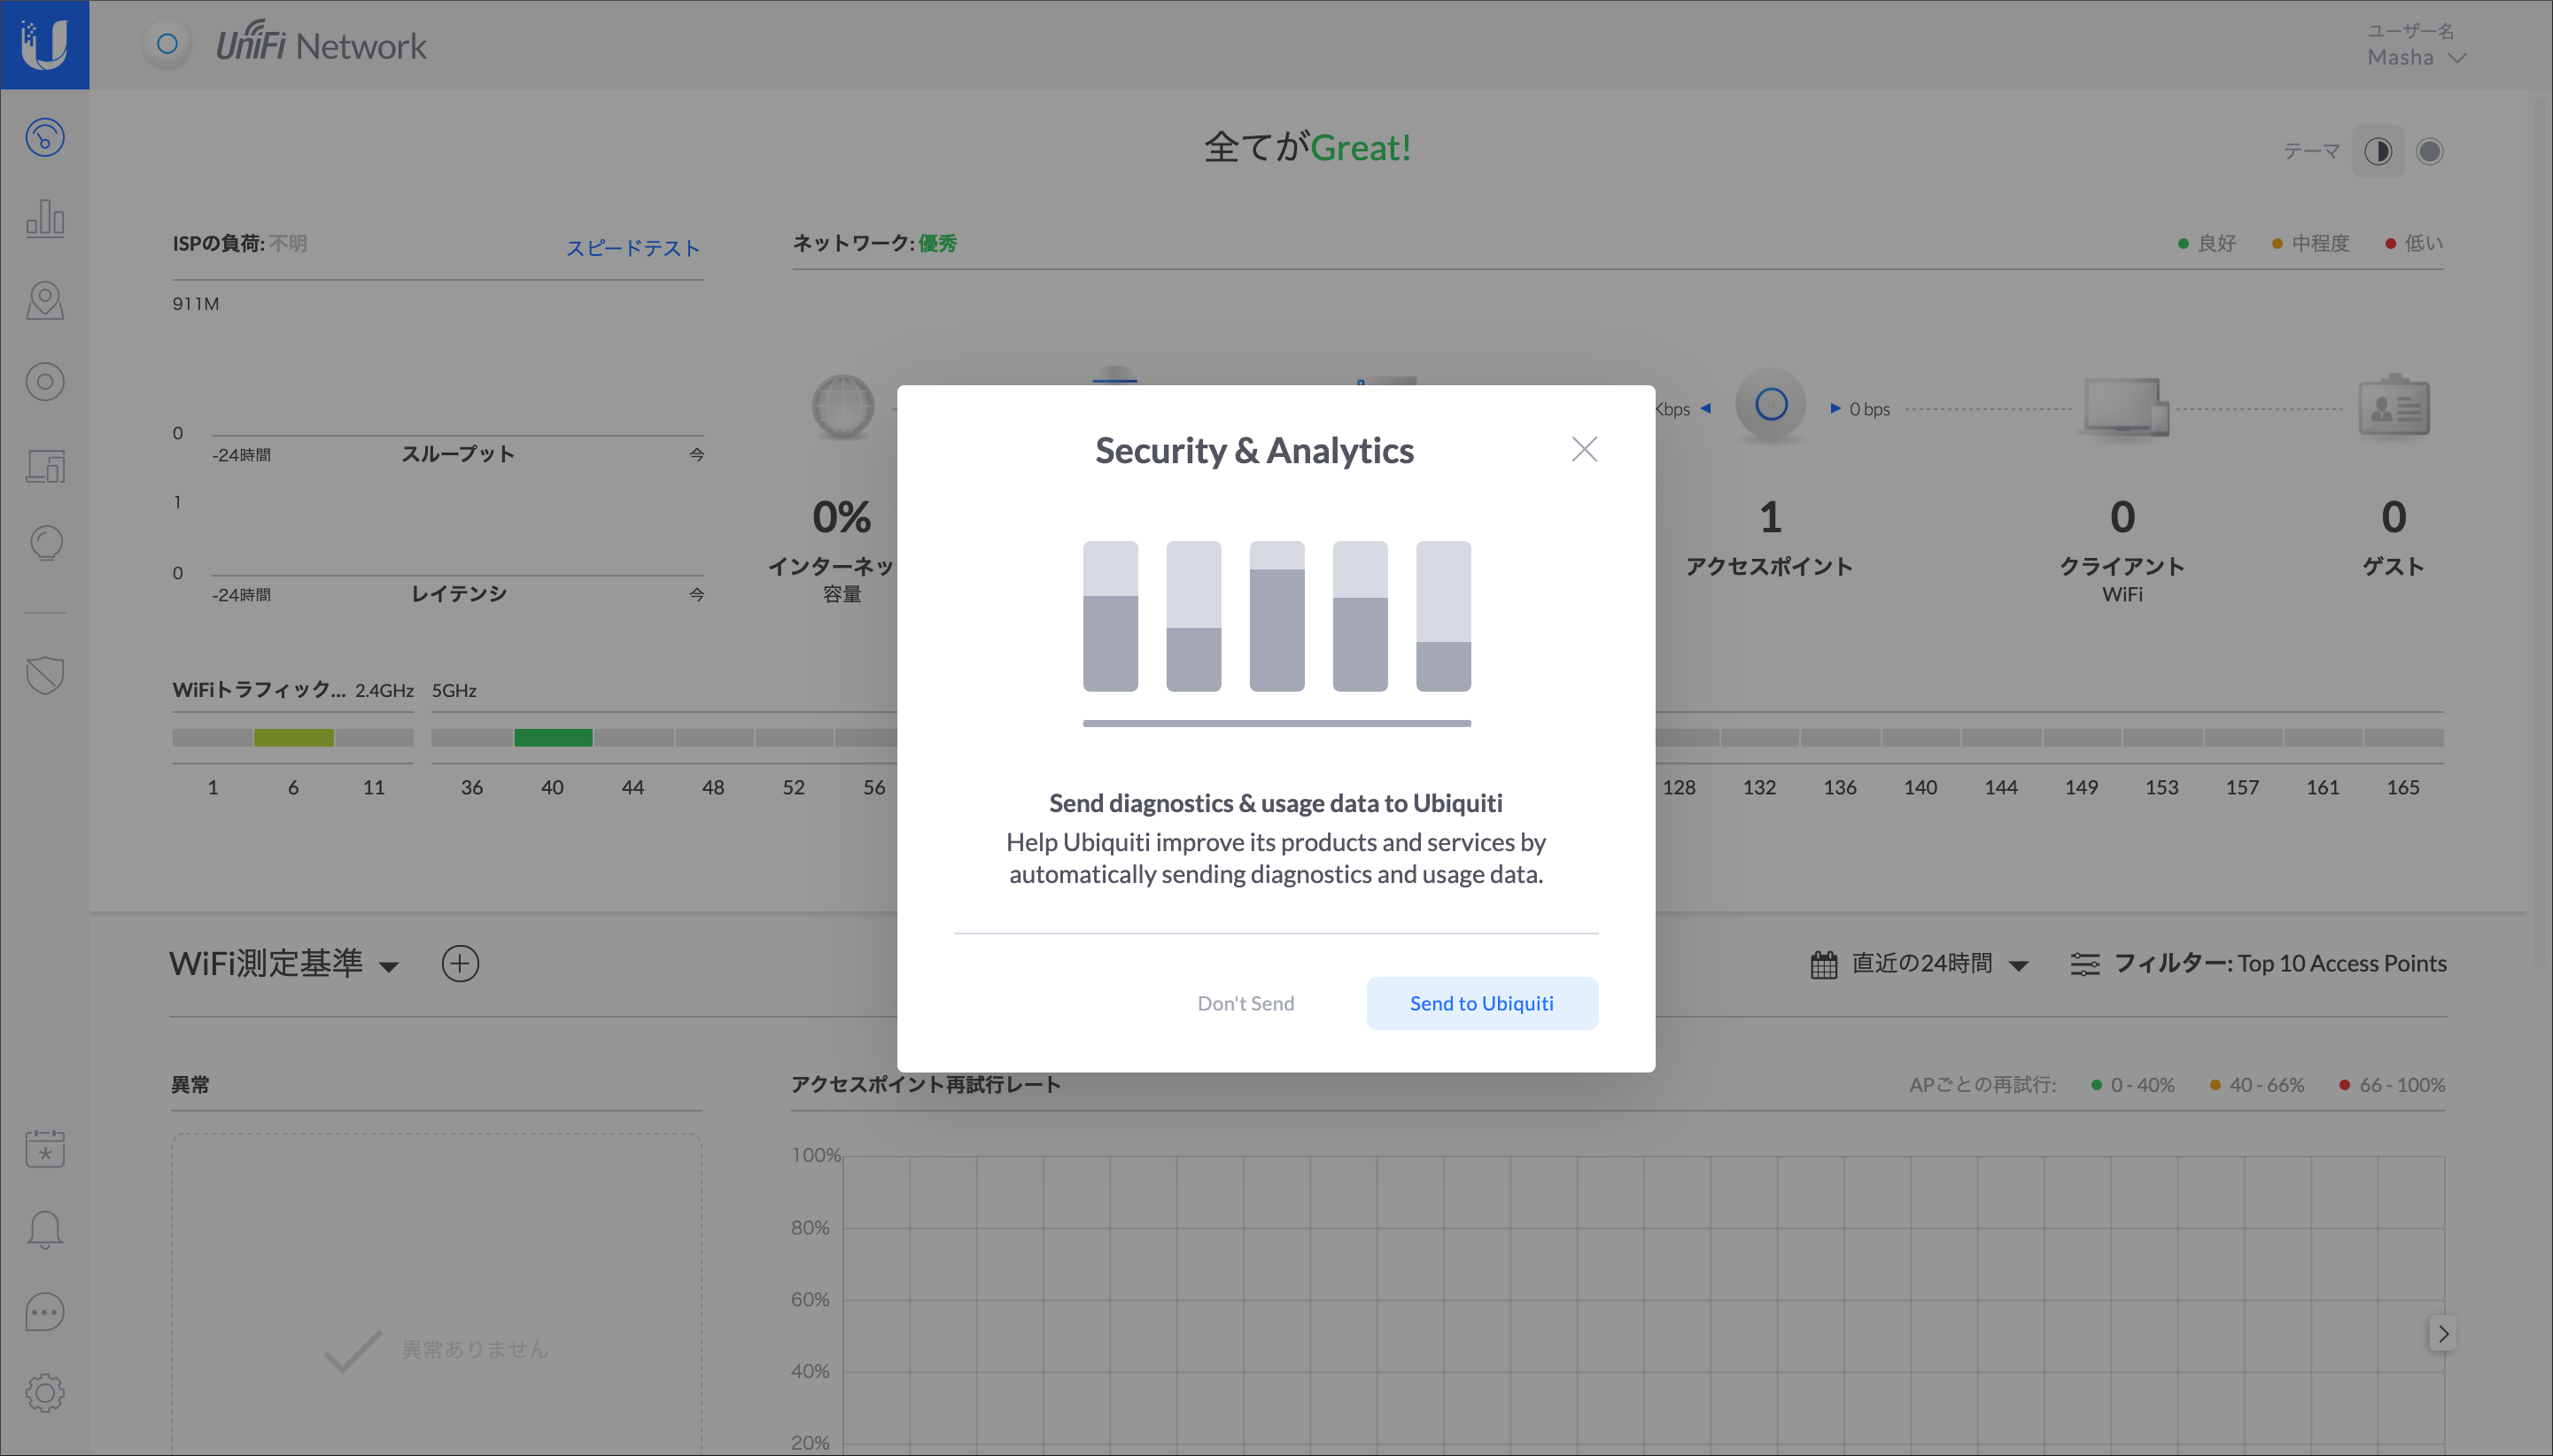Viewport: 2553px width, 1456px height.
Task: Click the blue circle site icon in header
Action: tap(167, 44)
